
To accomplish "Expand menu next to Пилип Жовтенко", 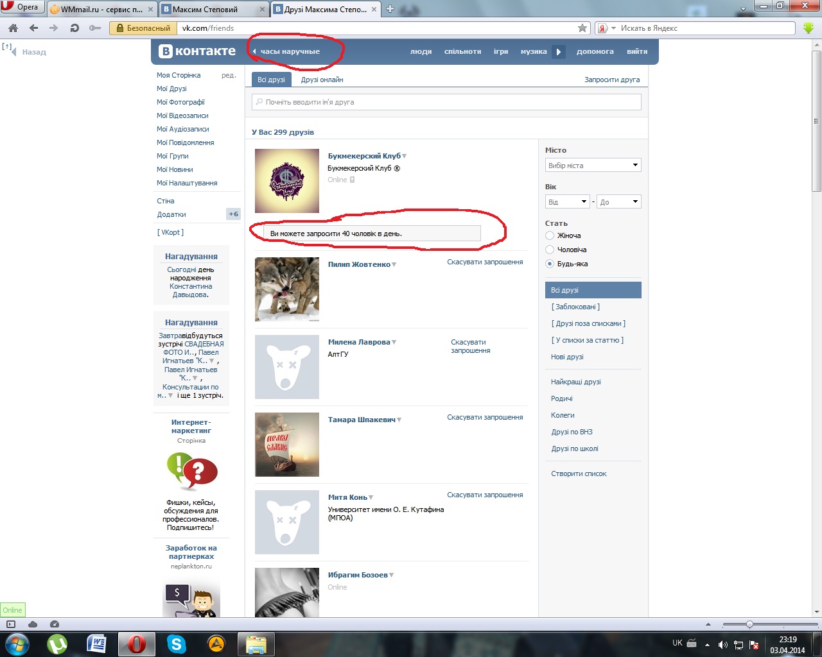I will (394, 265).
